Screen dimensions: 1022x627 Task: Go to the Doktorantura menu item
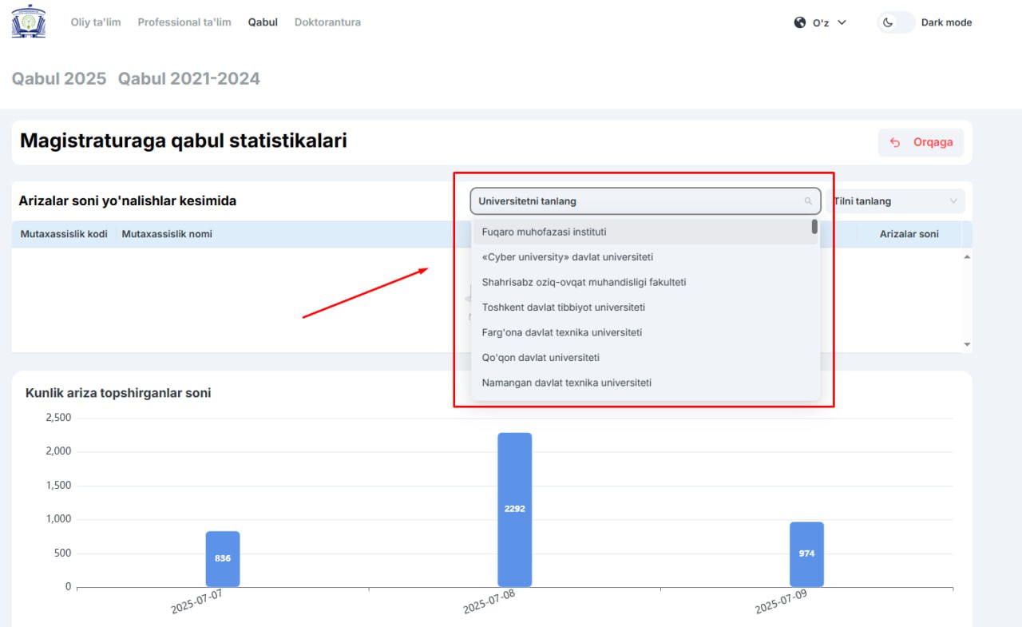tap(327, 22)
